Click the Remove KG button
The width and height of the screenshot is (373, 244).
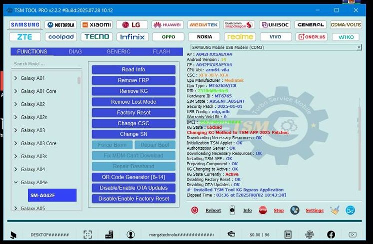click(x=133, y=91)
